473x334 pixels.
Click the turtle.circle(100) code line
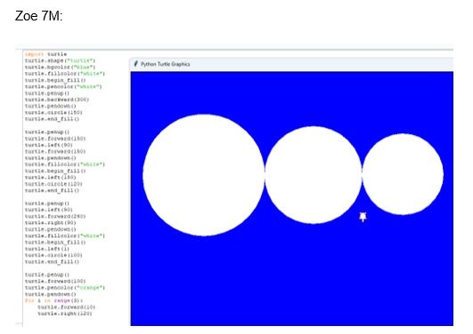[x=53, y=255]
